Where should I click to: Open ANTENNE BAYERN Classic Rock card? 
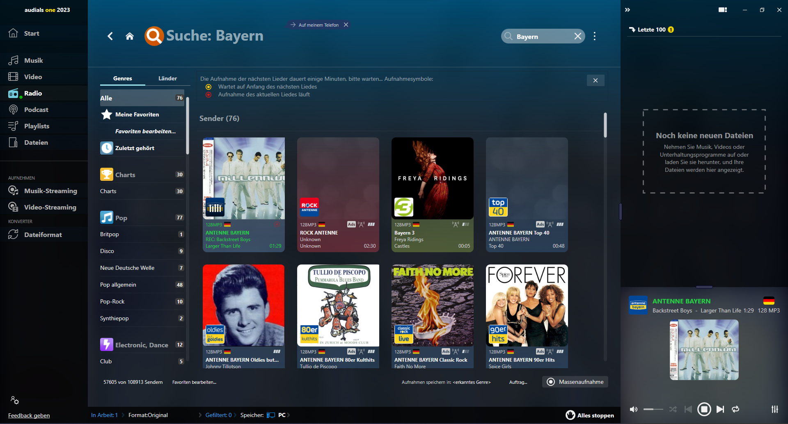pyautogui.click(x=433, y=316)
